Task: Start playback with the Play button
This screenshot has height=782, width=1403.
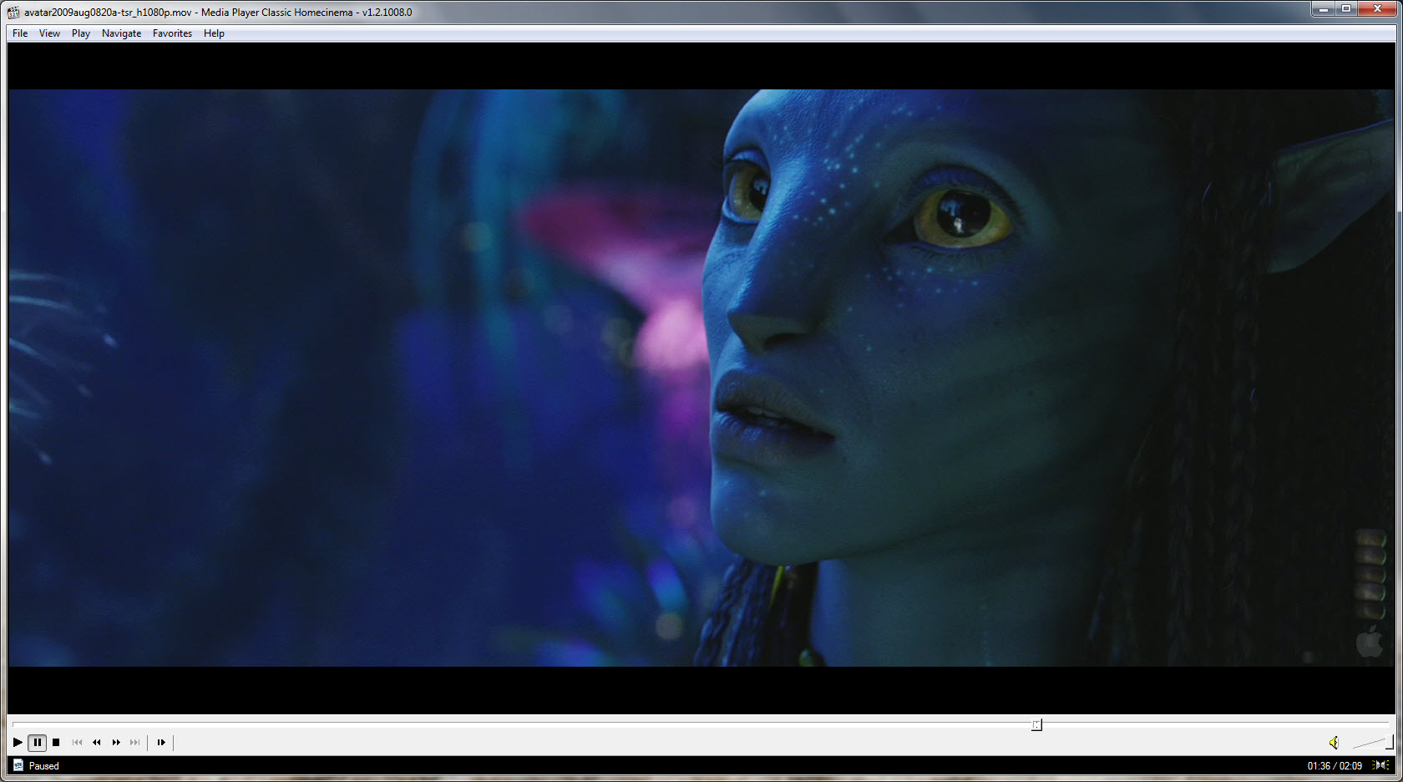Action: coord(18,742)
